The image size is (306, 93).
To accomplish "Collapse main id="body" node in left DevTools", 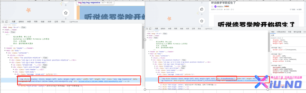I will click(5, 50).
